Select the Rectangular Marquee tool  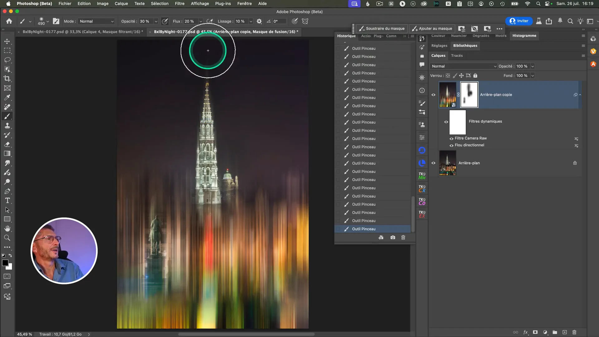tap(7, 51)
